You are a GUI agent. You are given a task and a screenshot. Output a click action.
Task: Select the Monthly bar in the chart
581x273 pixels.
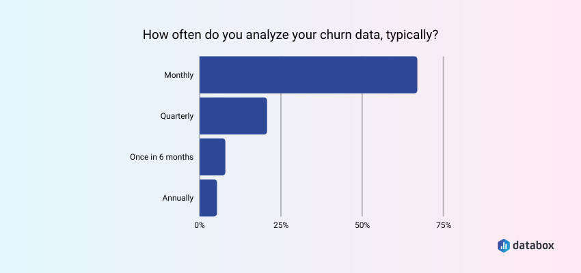308,75
